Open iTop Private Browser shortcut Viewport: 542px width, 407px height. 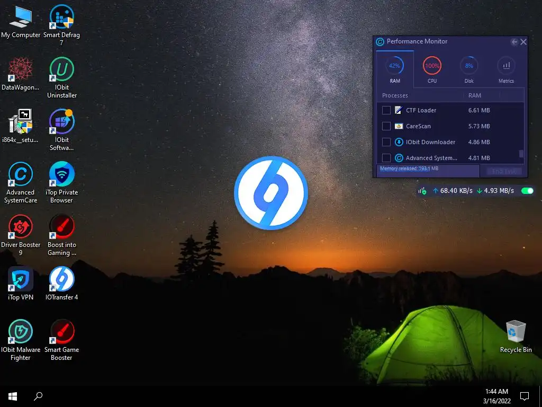(x=61, y=182)
